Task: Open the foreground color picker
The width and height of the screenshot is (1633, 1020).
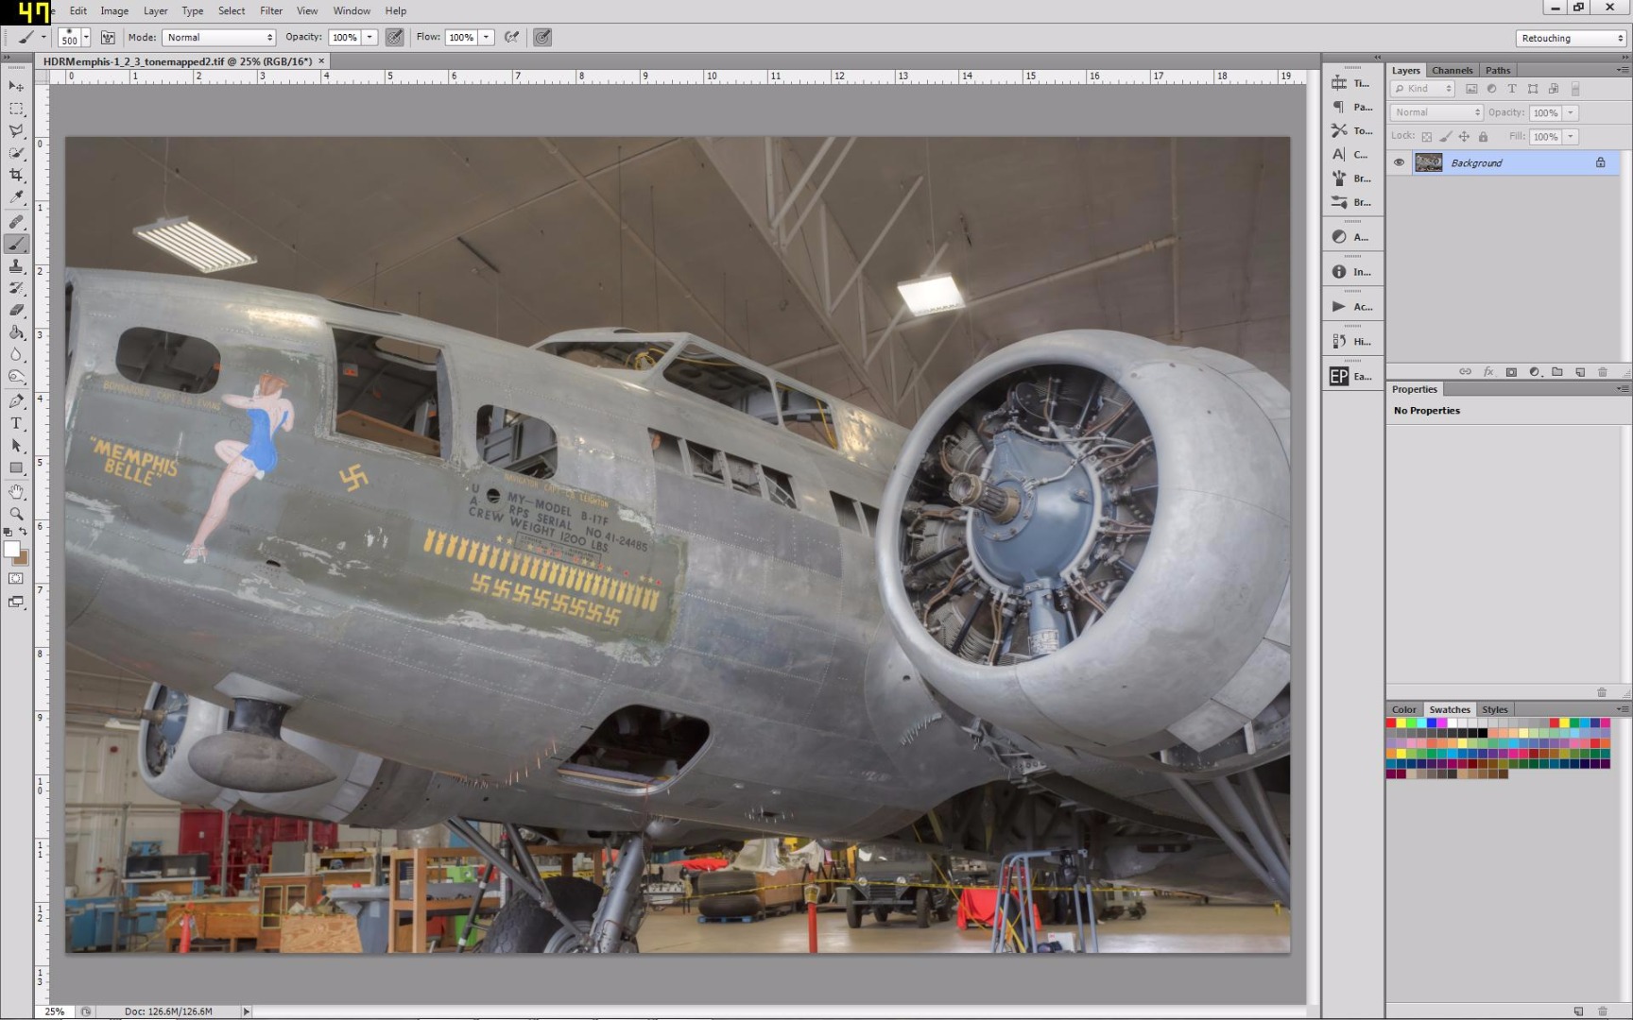Action: pos(11,549)
